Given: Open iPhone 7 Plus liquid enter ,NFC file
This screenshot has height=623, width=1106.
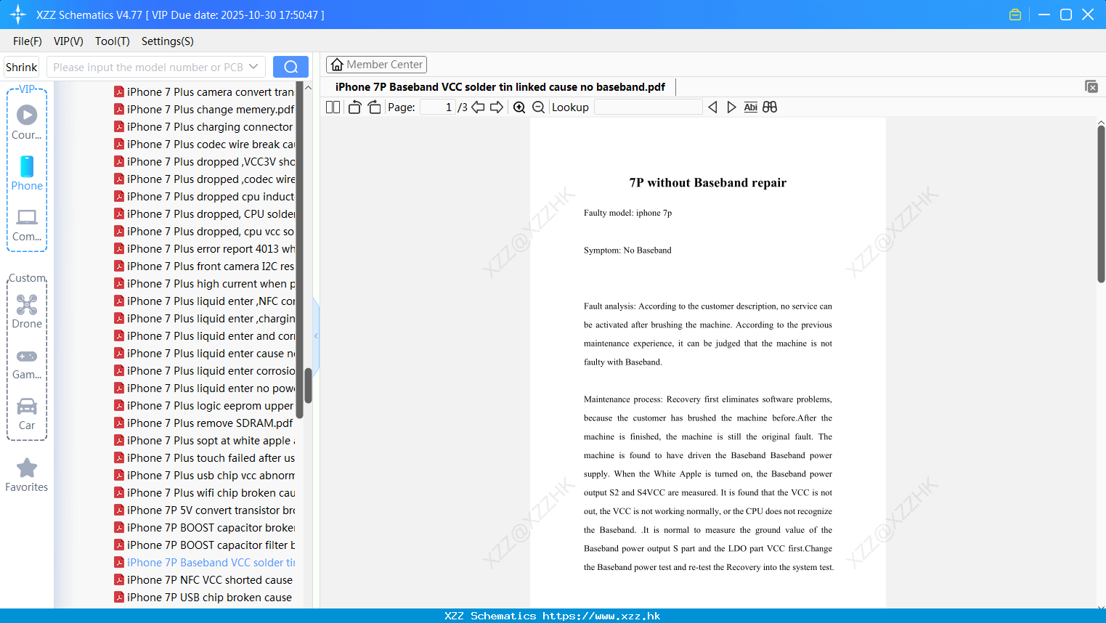Looking at the screenshot, I should click(204, 301).
